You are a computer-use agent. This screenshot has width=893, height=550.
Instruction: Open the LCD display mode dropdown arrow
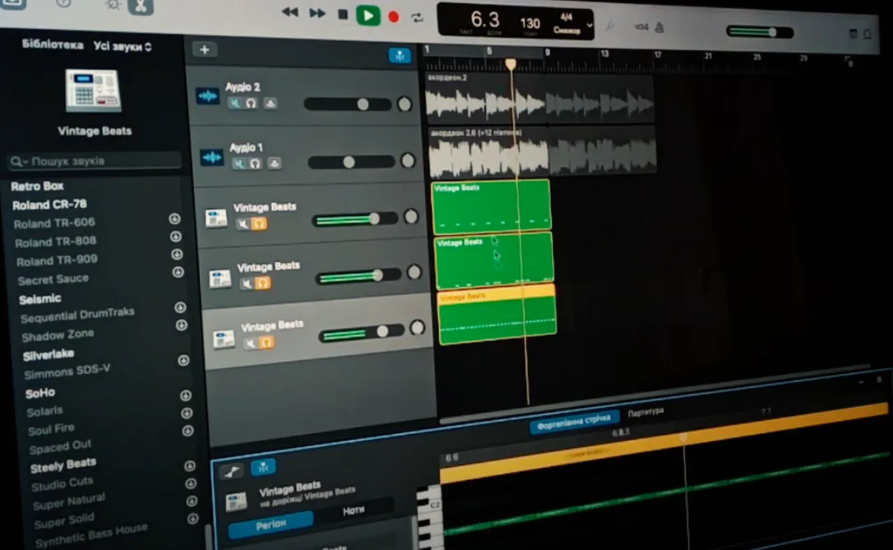pyautogui.click(x=590, y=25)
